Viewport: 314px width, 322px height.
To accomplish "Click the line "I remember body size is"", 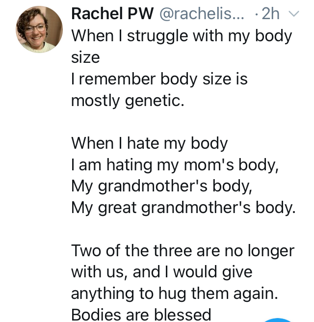I will click(159, 79).
